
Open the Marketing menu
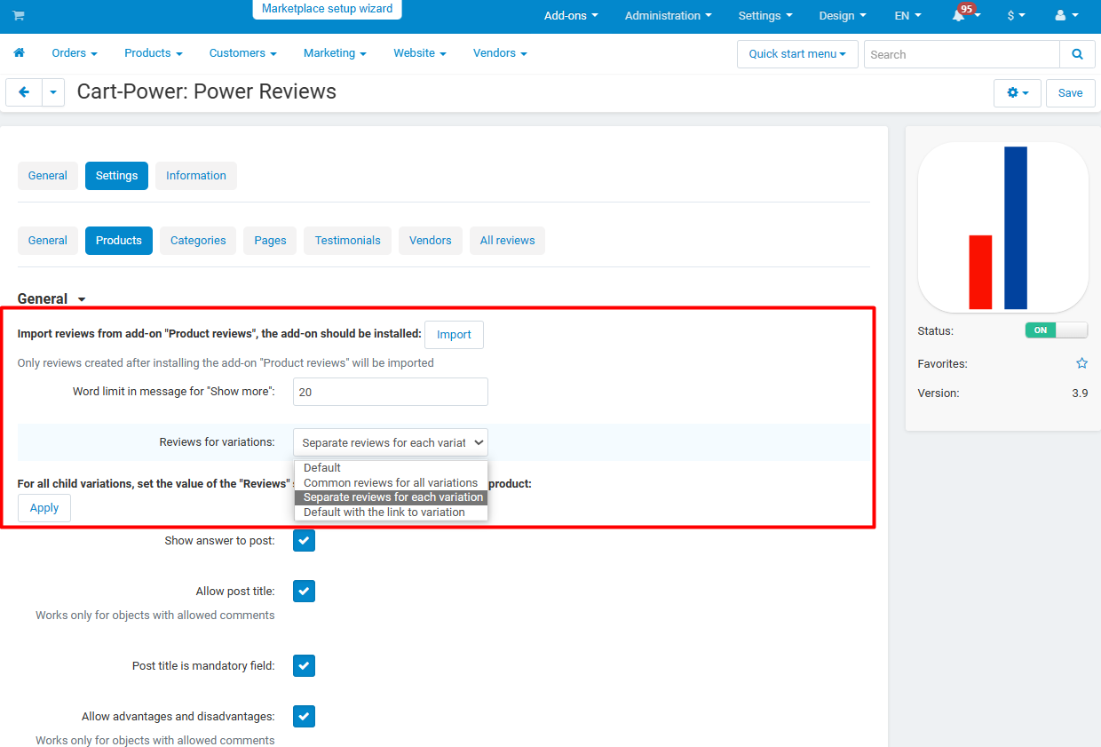point(335,53)
